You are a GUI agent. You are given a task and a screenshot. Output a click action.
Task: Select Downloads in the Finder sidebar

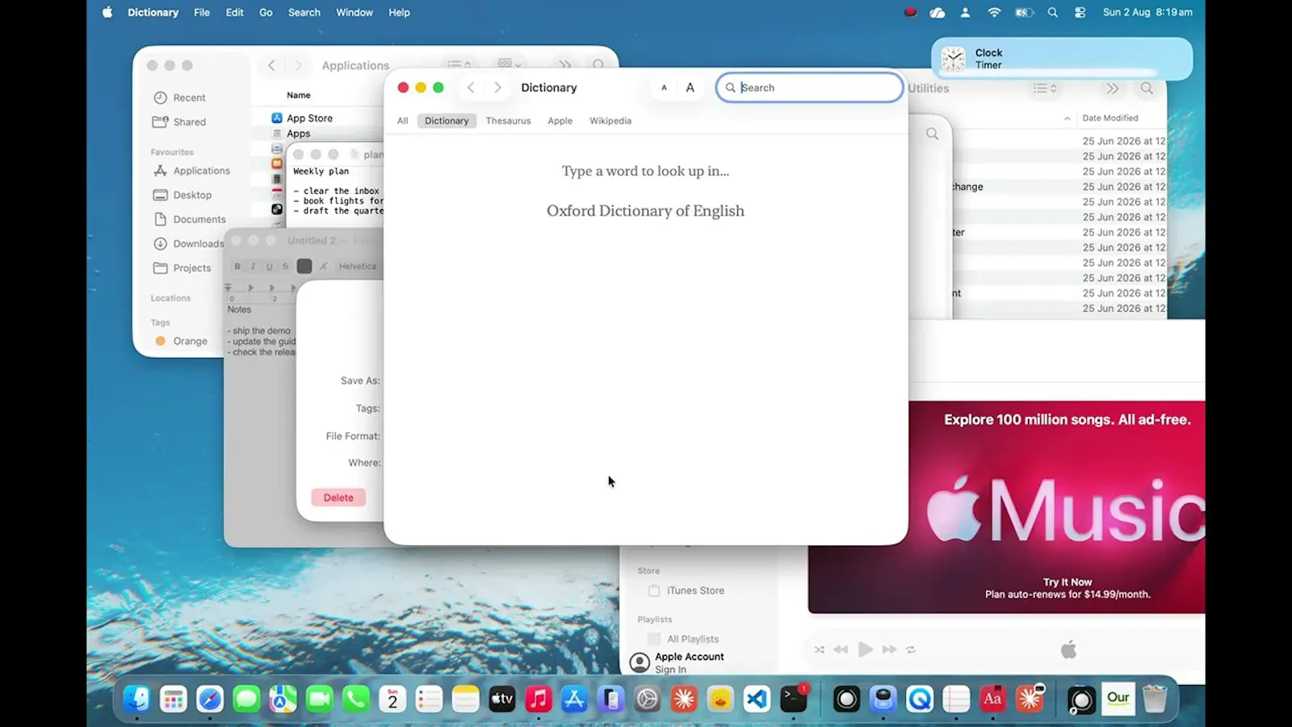198,243
